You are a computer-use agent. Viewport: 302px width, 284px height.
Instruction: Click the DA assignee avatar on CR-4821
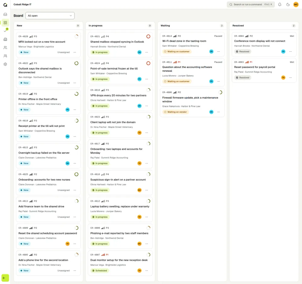[x=139, y=52]
